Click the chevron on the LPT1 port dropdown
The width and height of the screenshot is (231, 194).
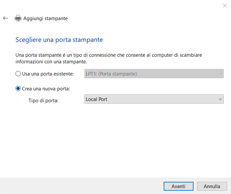[x=220, y=74]
